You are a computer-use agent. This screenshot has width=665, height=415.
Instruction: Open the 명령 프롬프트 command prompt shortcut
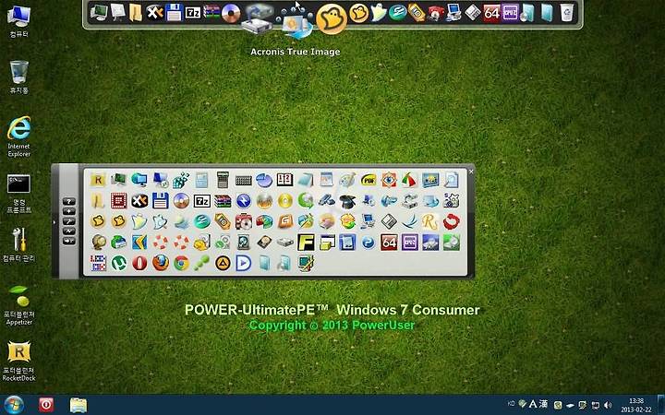point(18,193)
